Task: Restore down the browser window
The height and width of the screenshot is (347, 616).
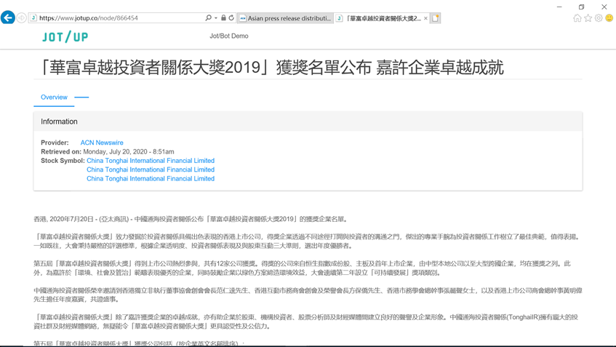Action: coord(582,7)
